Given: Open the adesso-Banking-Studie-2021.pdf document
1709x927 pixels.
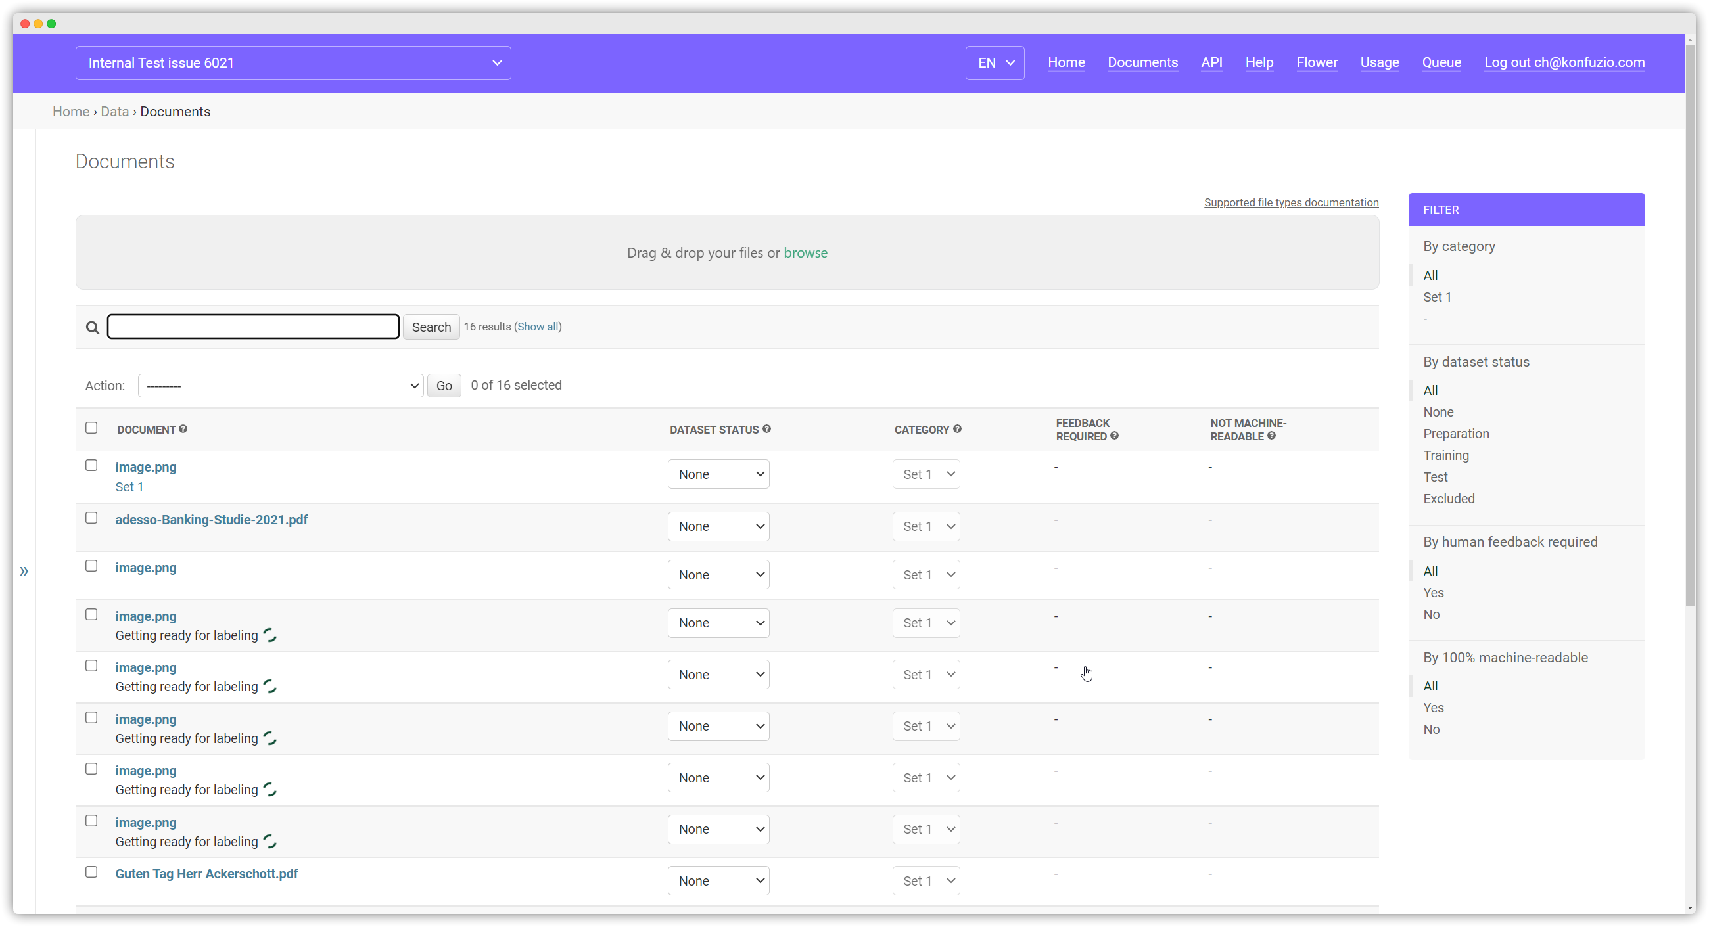Looking at the screenshot, I should (x=212, y=520).
